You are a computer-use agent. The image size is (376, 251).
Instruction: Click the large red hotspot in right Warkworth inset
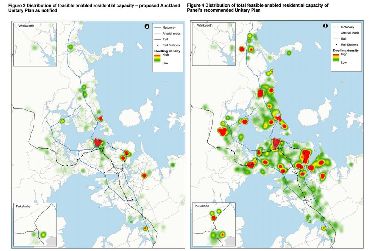pos(242,49)
